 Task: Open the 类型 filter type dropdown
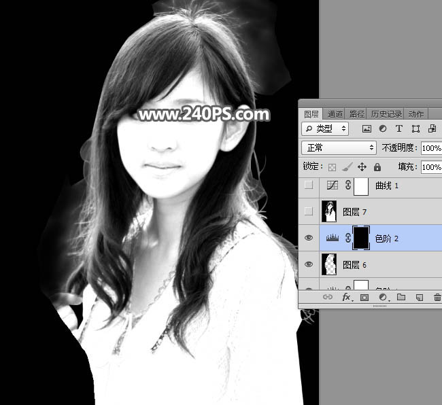[x=325, y=128]
